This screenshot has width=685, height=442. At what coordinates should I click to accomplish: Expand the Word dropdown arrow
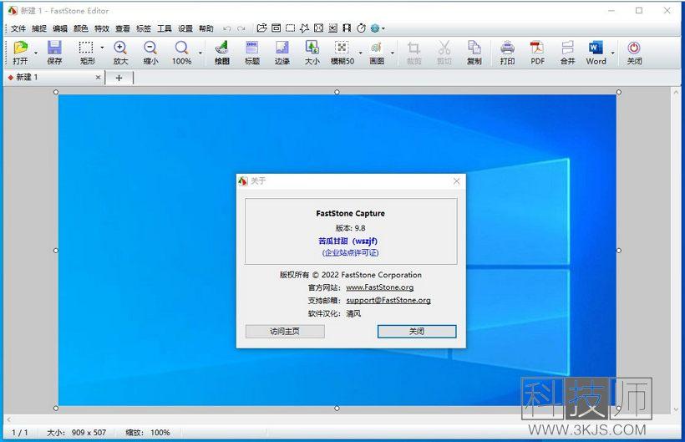[x=612, y=53]
